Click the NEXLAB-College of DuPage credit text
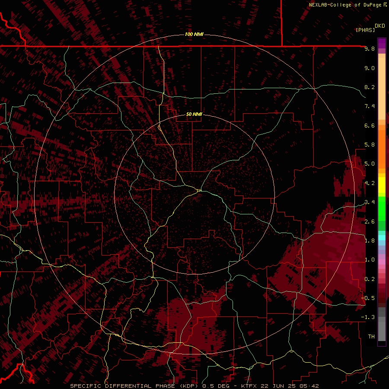This screenshot has width=389, height=389. coord(345,5)
